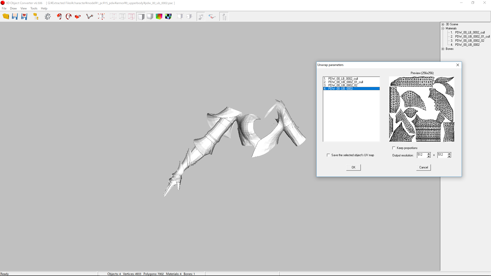Click the unfolded UV unwrap toolbar icon
This screenshot has height=276, width=491.
[201, 17]
